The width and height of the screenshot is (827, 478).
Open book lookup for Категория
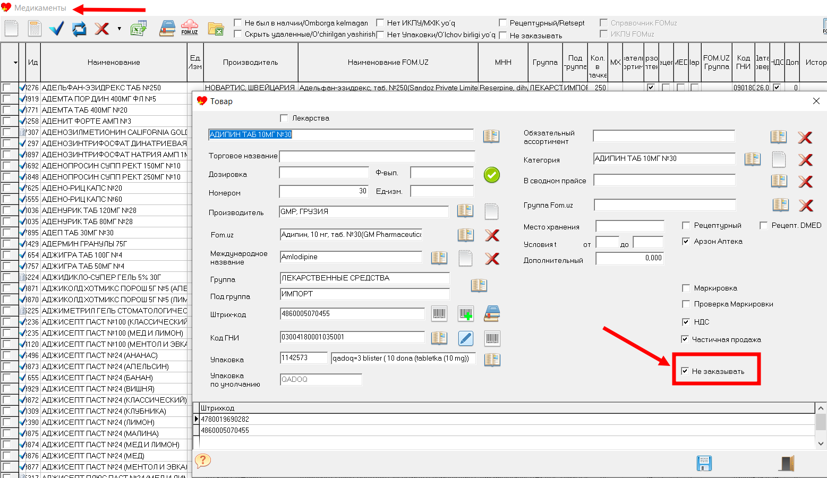[753, 158]
